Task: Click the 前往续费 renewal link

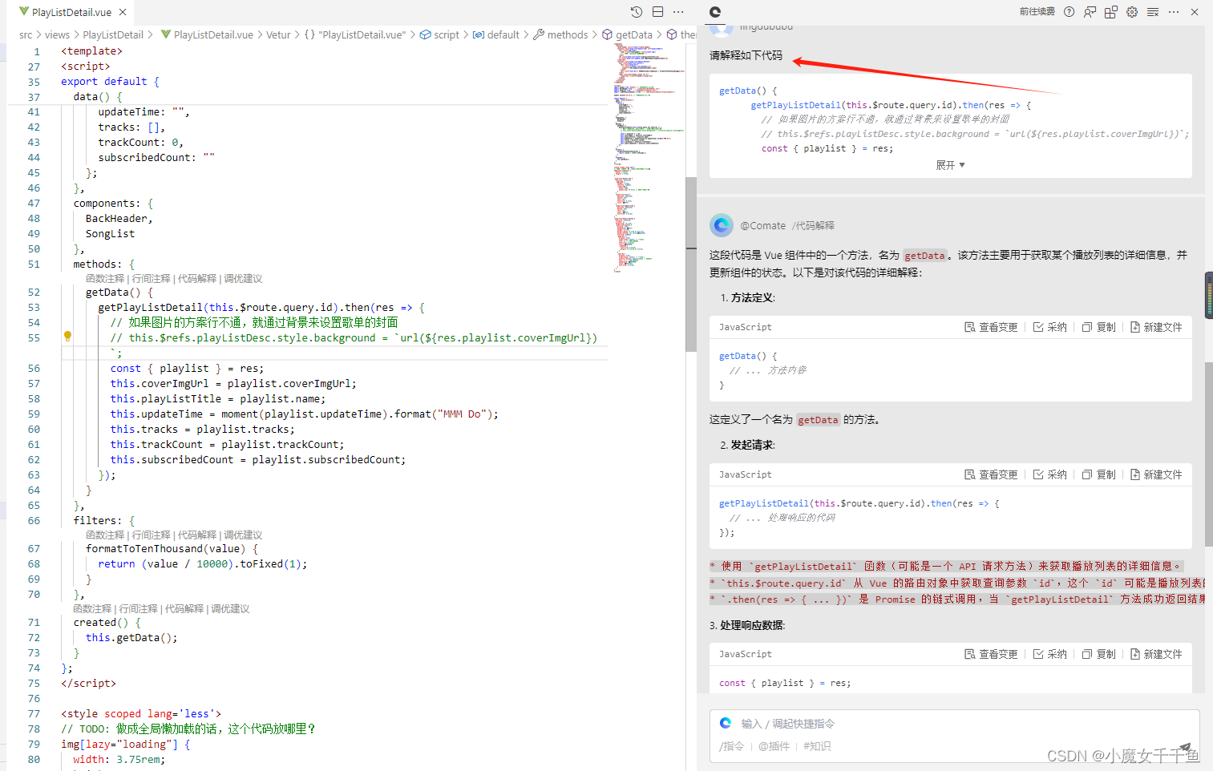Action: coord(1037,12)
